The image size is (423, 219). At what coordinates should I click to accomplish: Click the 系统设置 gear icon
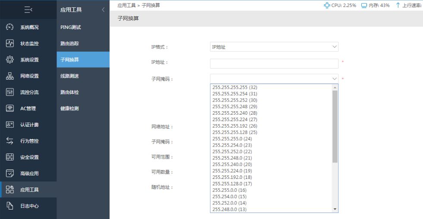10,59
